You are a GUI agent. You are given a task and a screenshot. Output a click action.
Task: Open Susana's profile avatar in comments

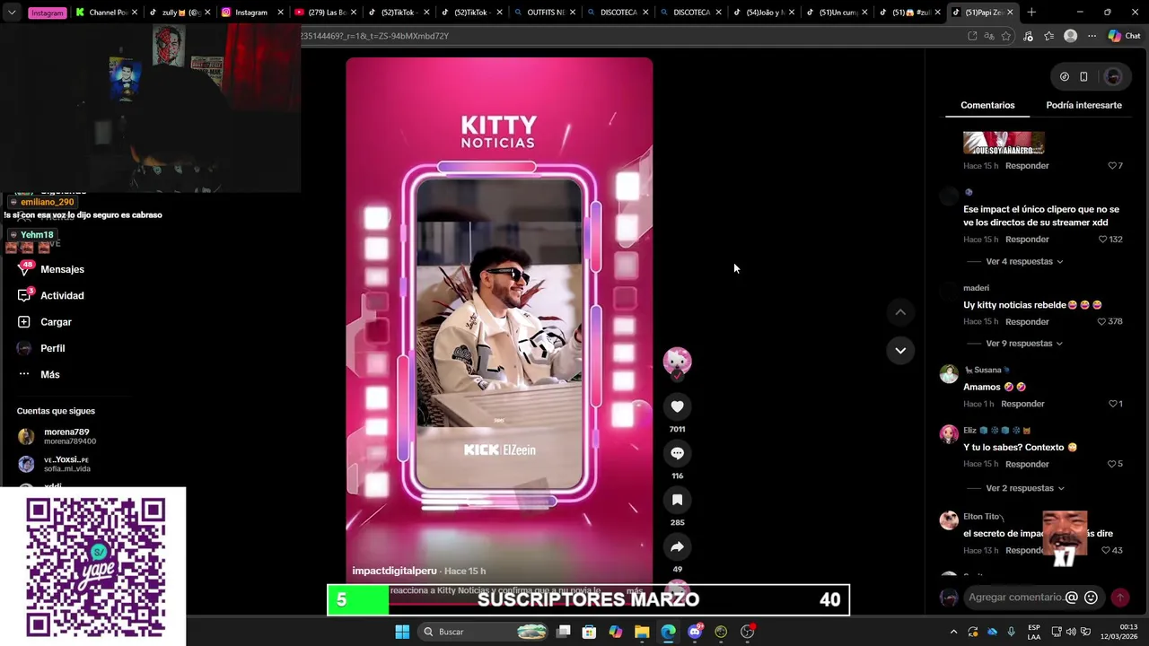click(949, 375)
